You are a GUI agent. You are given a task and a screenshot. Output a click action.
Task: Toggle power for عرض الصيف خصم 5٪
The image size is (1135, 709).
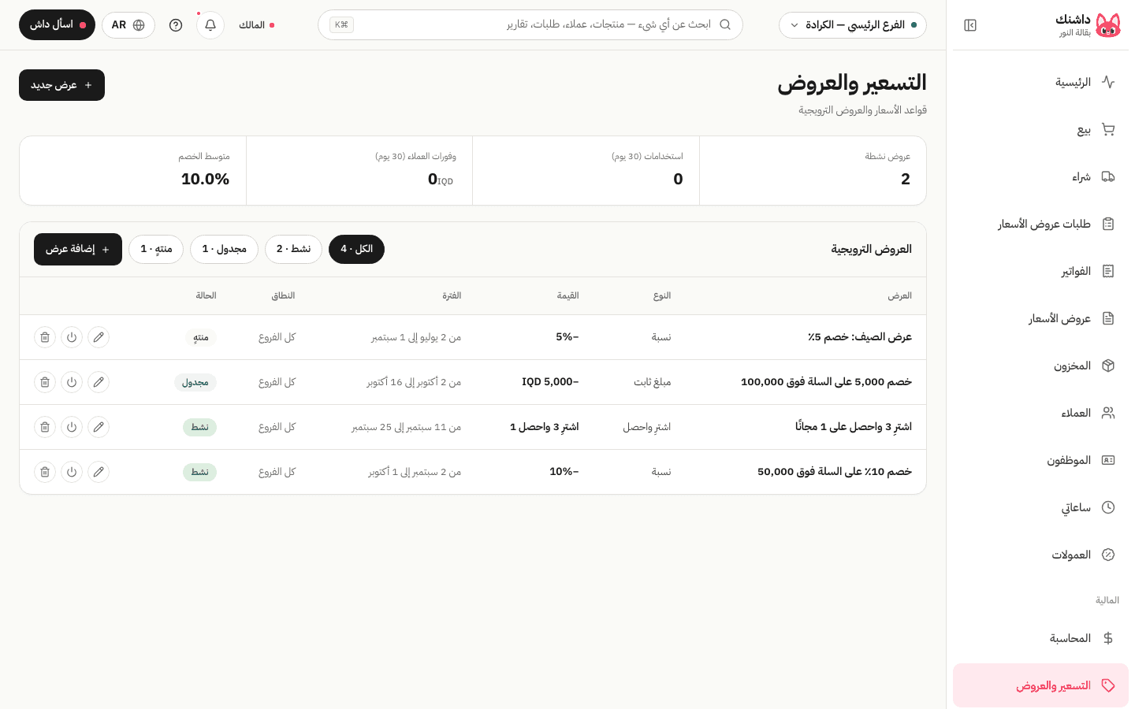pyautogui.click(x=72, y=337)
